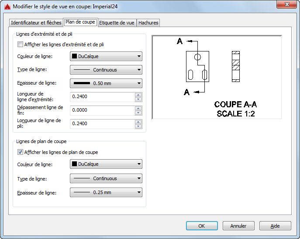Click the Dépassement ligne de fin field
The image size is (300, 239).
[x=102, y=110]
